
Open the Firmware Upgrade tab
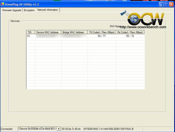(x=12, y=10)
